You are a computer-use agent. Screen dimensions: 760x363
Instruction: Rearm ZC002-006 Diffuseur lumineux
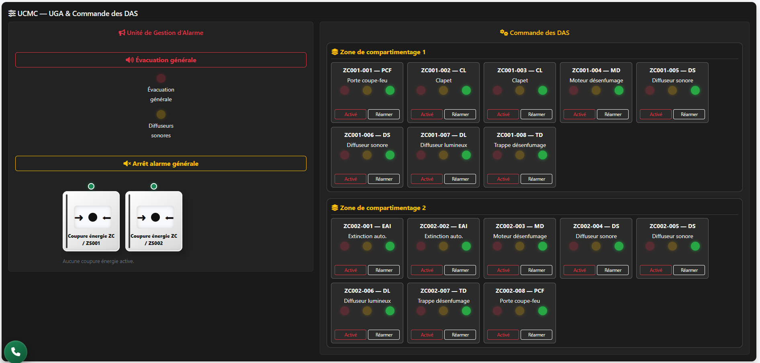point(384,335)
